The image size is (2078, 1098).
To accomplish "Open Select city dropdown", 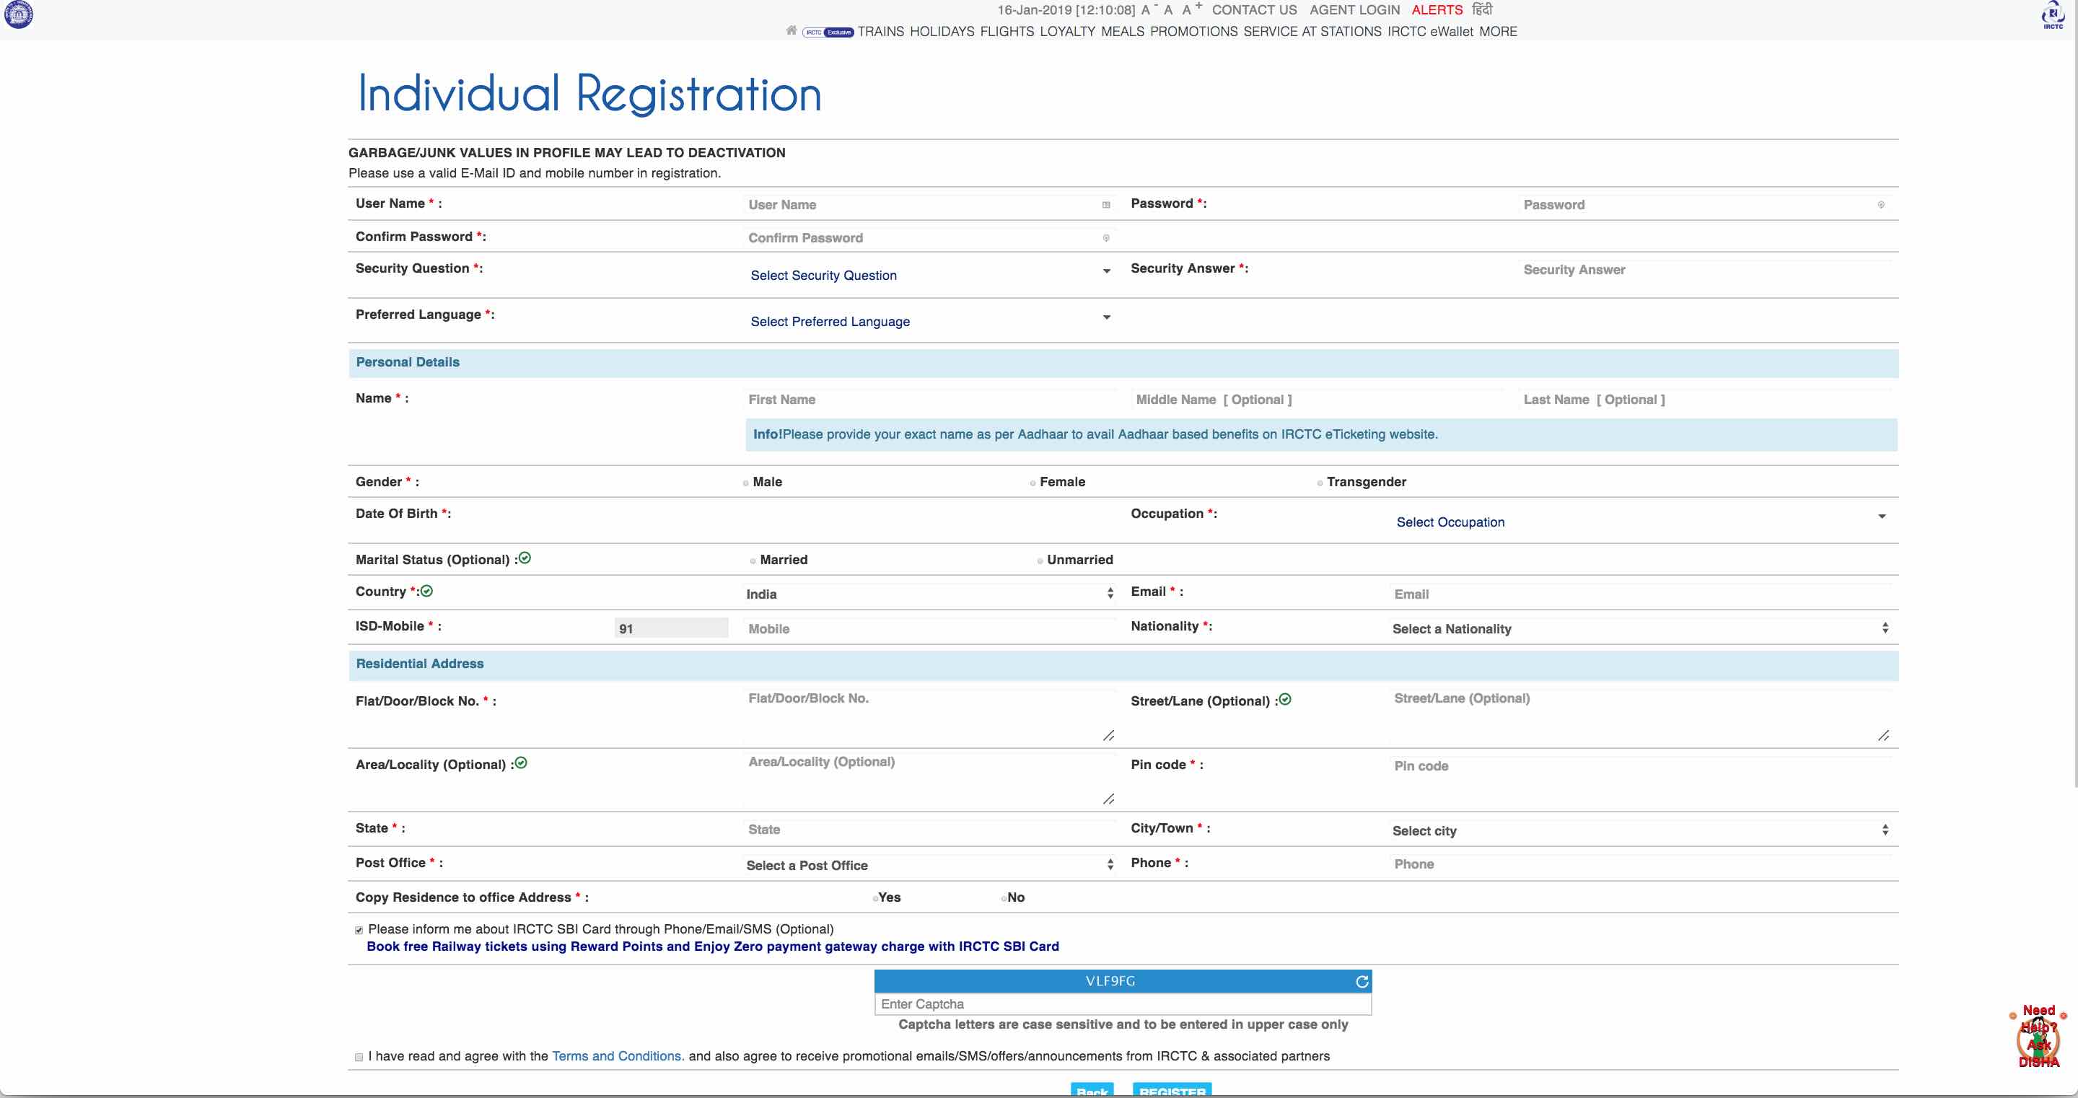I will (1641, 831).
